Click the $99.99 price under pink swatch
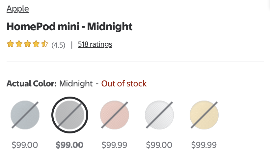The width and height of the screenshot is (270, 161). click(115, 145)
